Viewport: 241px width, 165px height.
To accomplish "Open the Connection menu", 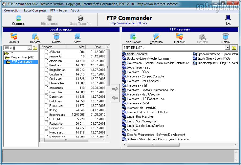I will pyautogui.click(x=12, y=11).
